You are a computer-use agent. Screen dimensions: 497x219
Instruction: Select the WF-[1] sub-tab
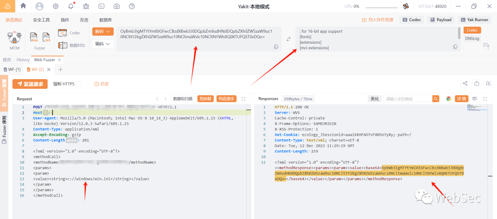pyautogui.click(x=12, y=69)
